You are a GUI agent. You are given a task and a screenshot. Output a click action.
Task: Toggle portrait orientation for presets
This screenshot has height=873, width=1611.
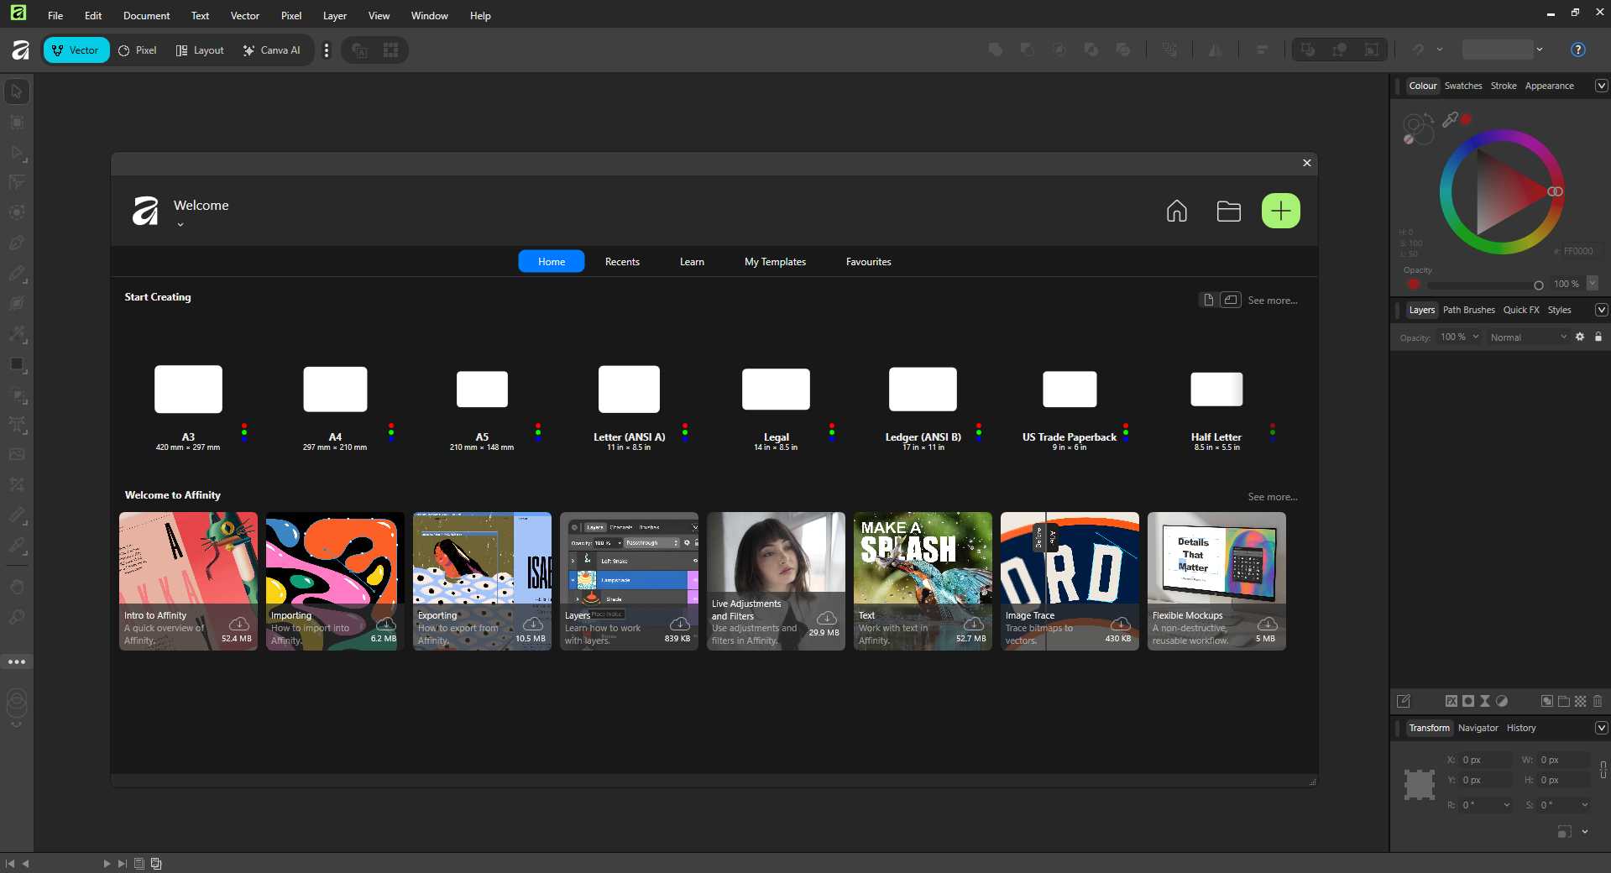pyautogui.click(x=1208, y=300)
